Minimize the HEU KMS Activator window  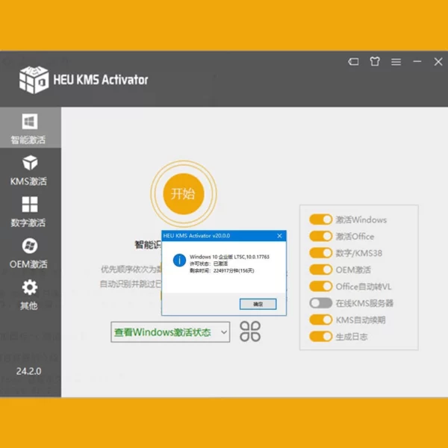tap(417, 61)
